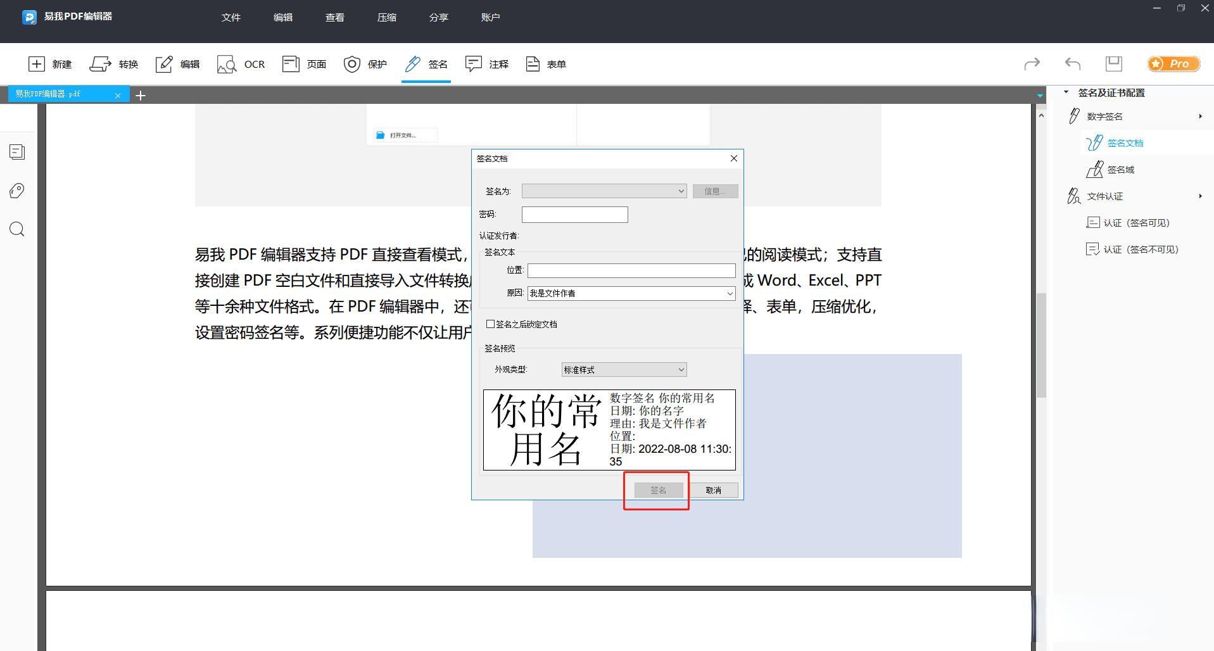Open the 保护 (Protect) tools
Screen dimensions: 1214x651
(x=365, y=64)
